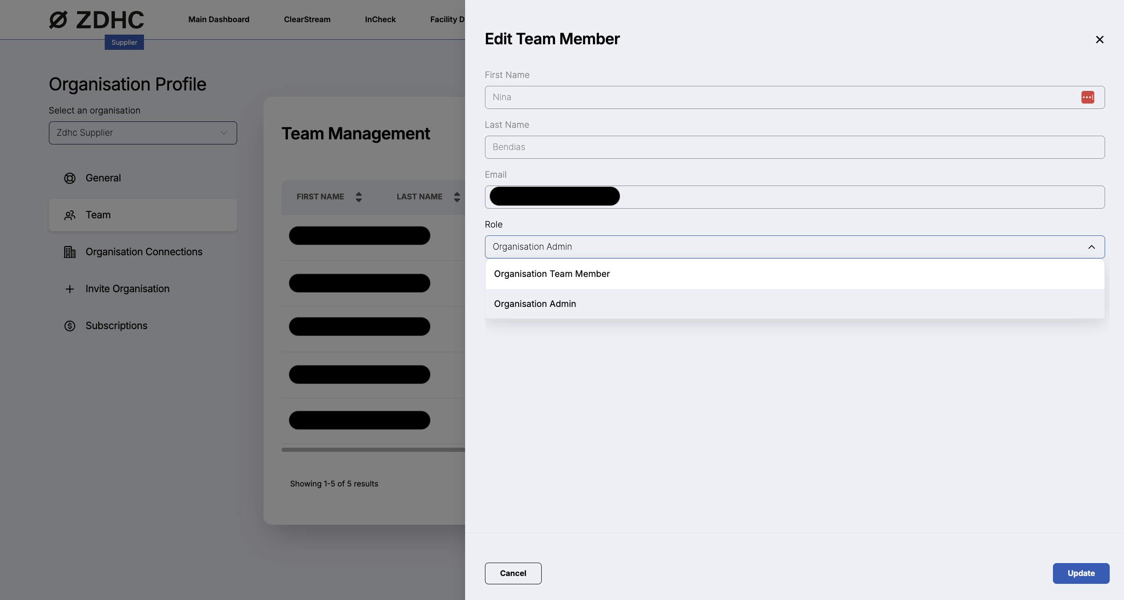The width and height of the screenshot is (1124, 600).
Task: Click the Organisation Profile heading
Action: tap(127, 84)
